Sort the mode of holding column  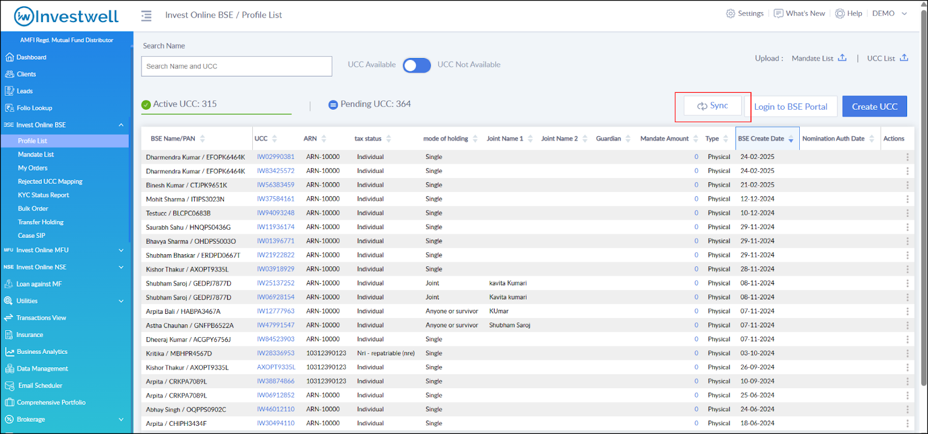[x=475, y=139]
